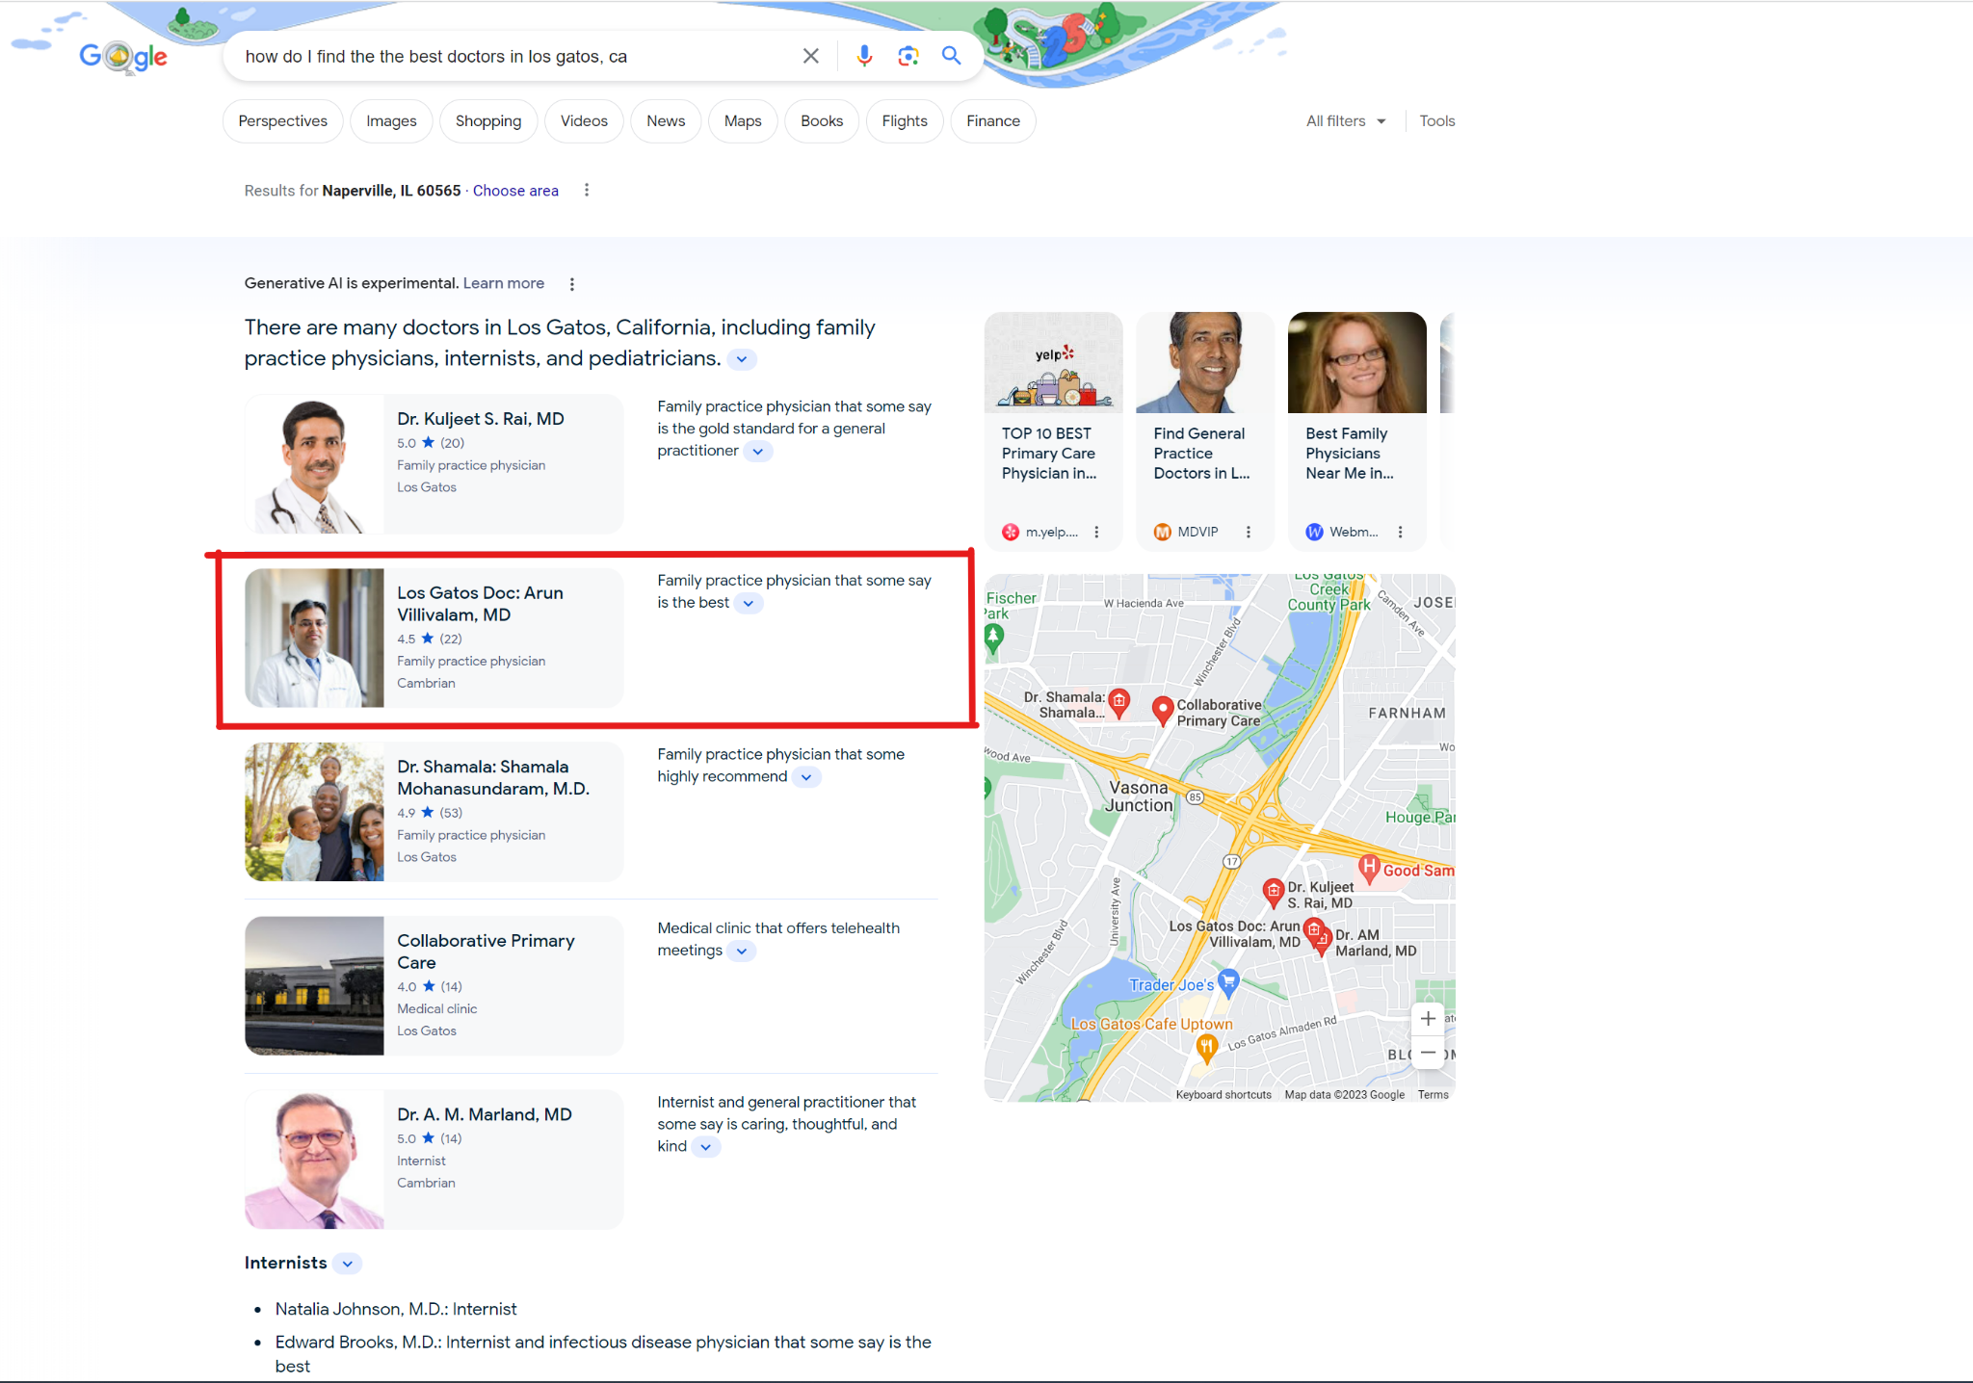The height and width of the screenshot is (1383, 1973).
Task: Submit the search with the magnifier icon
Action: (951, 56)
